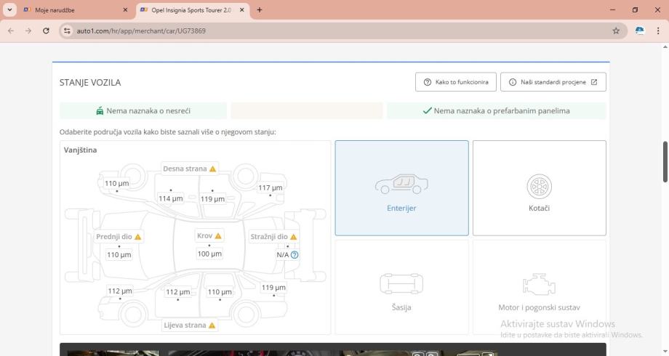Click the 110 µm hood thickness value under Prednji dio

click(119, 255)
